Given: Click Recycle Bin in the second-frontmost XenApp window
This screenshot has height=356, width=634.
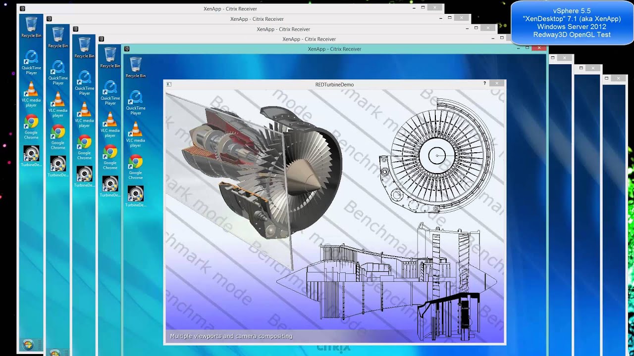Looking at the screenshot, I should pyautogui.click(x=110, y=57).
